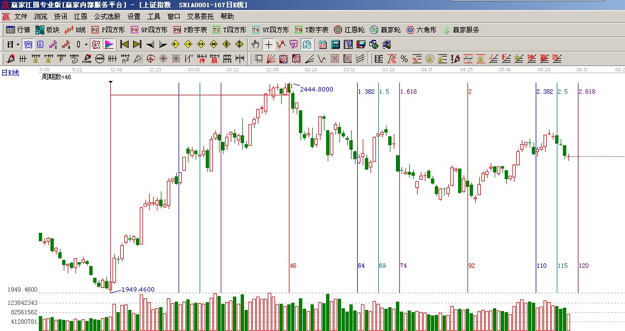
Task: Jump to first bar with skip-to-start icon
Action: 125,44
